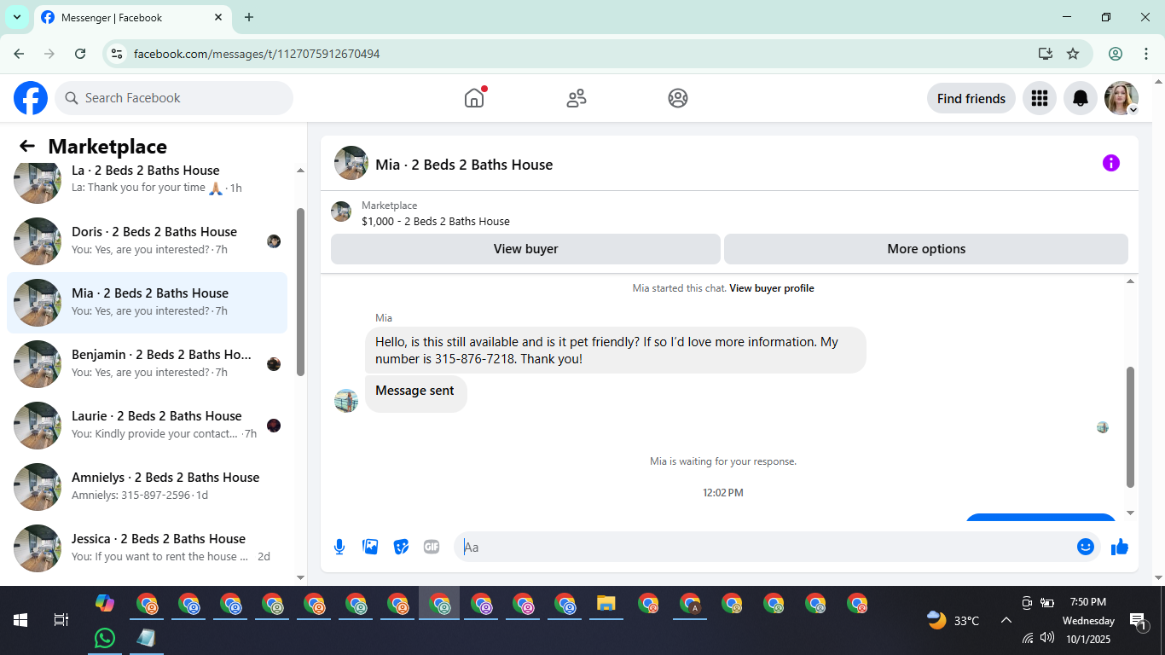The image size is (1165, 655).
Task: Open the Doris conversation
Action: click(147, 241)
